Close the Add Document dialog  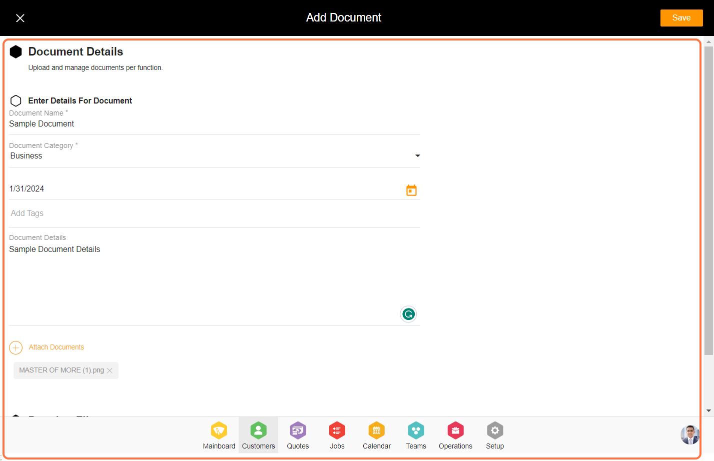tap(20, 18)
